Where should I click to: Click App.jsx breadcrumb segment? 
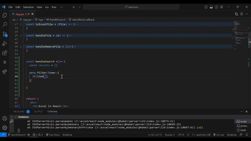(25, 20)
